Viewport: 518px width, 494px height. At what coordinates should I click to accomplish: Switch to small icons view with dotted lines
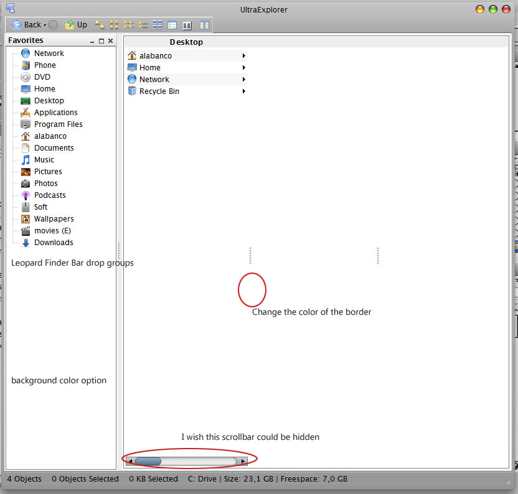pyautogui.click(x=129, y=25)
